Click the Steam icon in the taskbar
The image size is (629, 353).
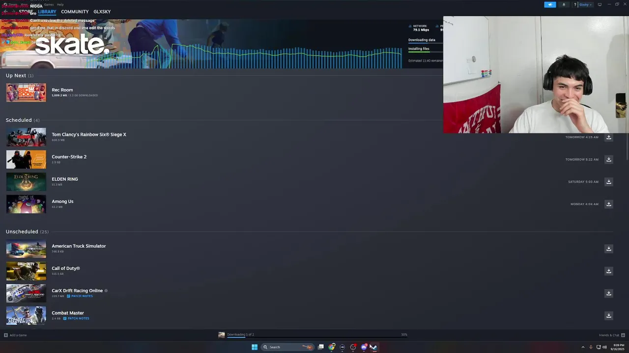[x=373, y=347]
